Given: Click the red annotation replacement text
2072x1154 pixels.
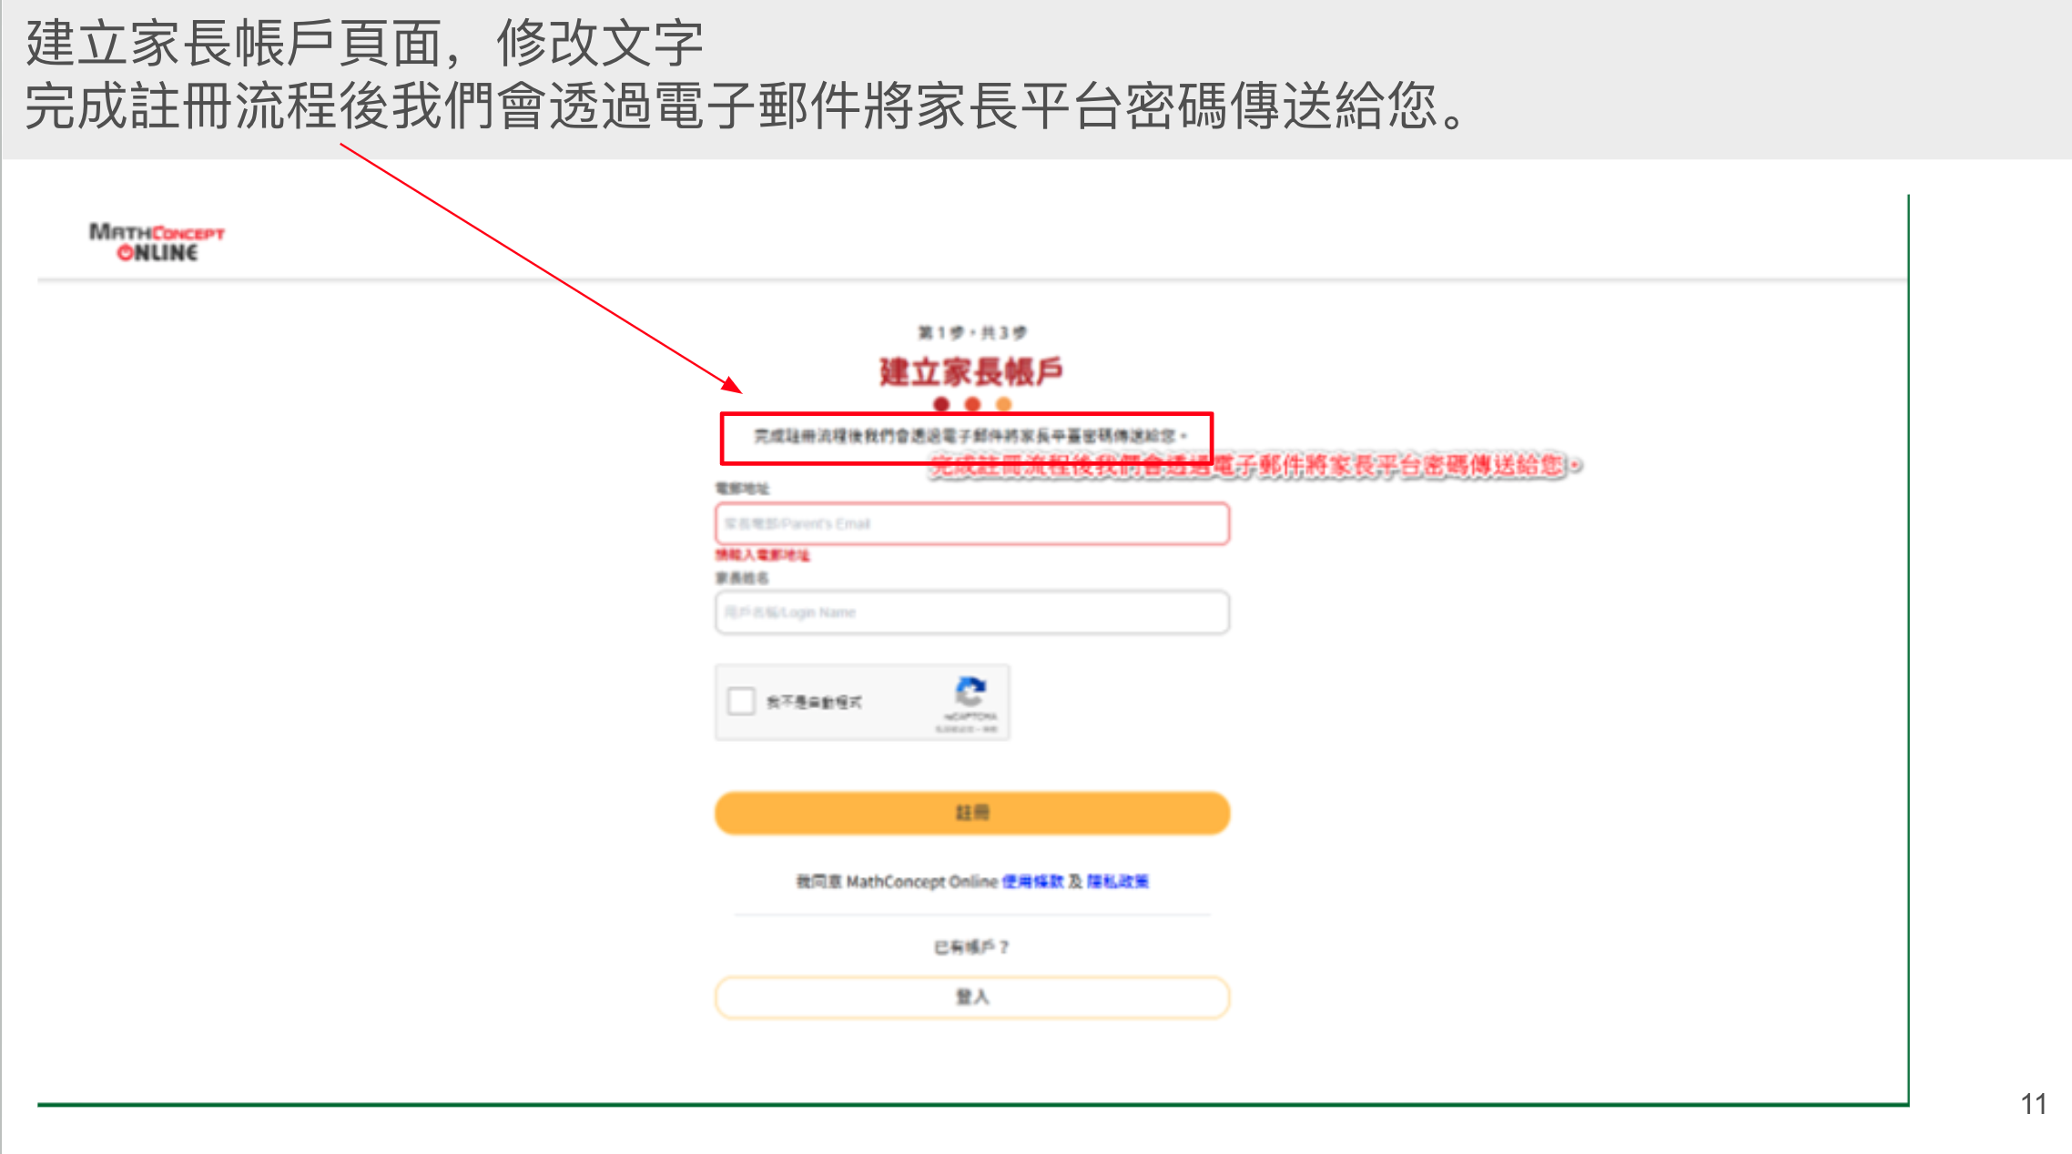Looking at the screenshot, I should click(x=1256, y=466).
